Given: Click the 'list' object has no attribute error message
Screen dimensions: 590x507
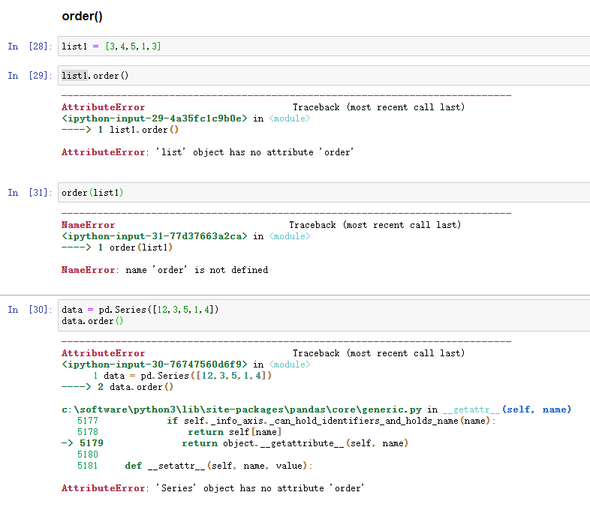Looking at the screenshot, I should pos(207,152).
